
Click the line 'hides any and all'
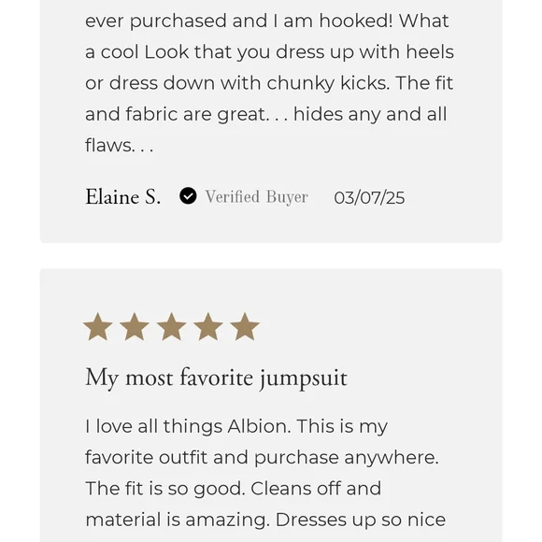[x=370, y=114]
